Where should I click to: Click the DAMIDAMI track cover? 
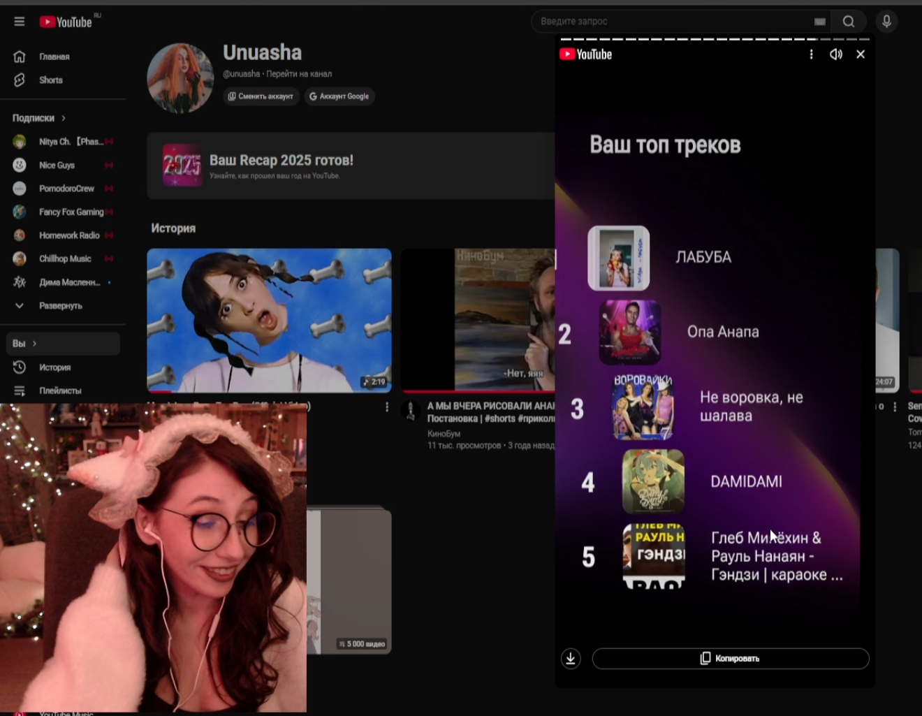654,481
